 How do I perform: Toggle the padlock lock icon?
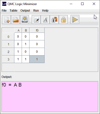(63, 20)
